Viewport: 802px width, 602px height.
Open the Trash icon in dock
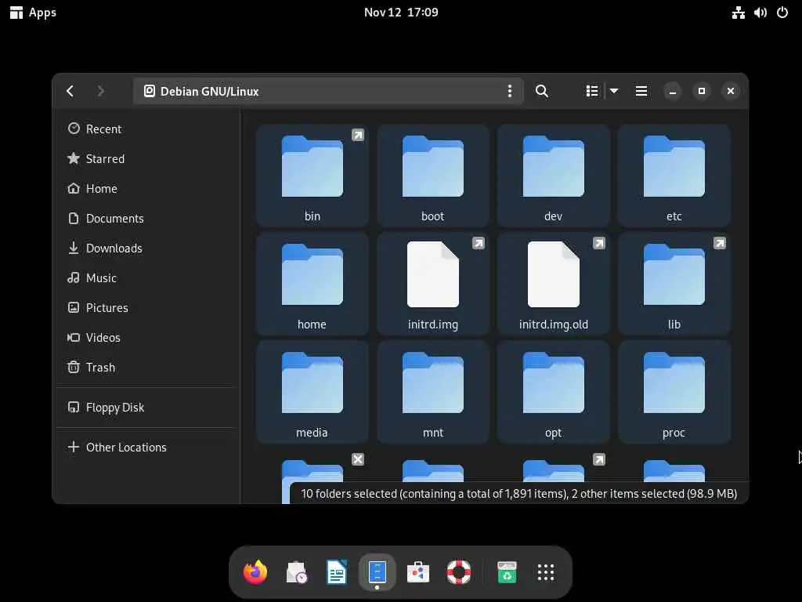point(507,571)
